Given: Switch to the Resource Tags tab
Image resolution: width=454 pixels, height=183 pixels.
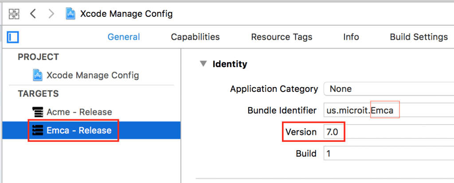Looking at the screenshot, I should click(x=282, y=37).
